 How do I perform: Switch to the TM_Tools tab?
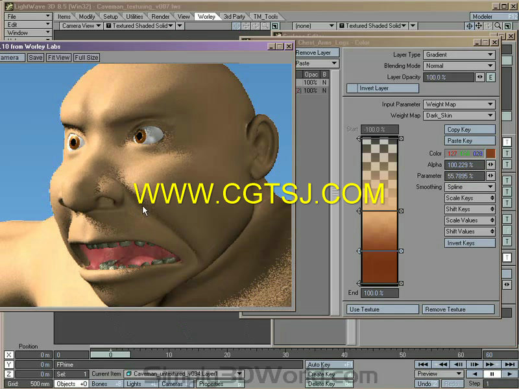266,17
